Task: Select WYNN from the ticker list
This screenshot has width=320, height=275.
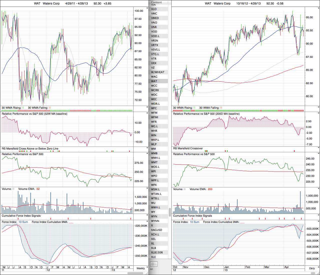Action: tap(155, 221)
